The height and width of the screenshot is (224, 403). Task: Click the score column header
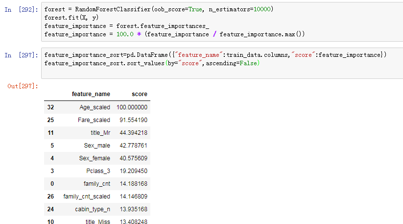tap(140, 94)
